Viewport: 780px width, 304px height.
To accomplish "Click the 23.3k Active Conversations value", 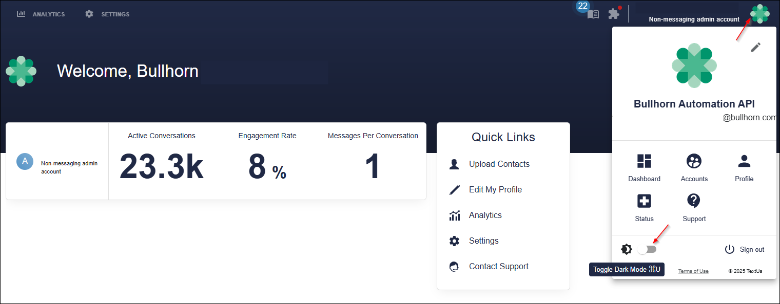I will (162, 167).
